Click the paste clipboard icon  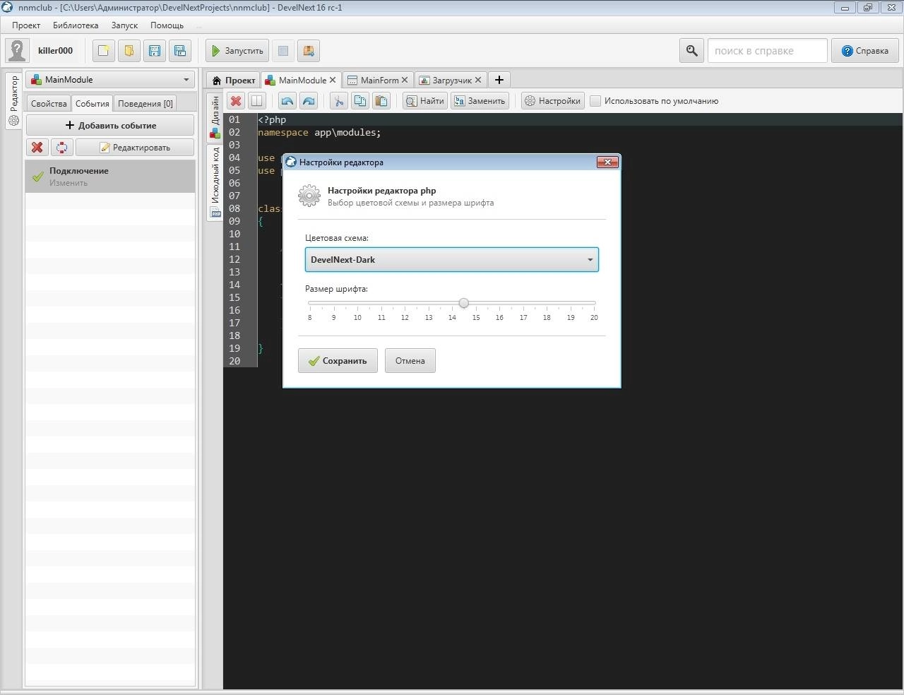click(x=381, y=101)
